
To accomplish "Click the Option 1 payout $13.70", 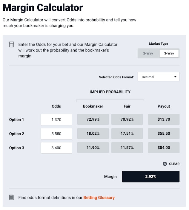I will point(164,119).
